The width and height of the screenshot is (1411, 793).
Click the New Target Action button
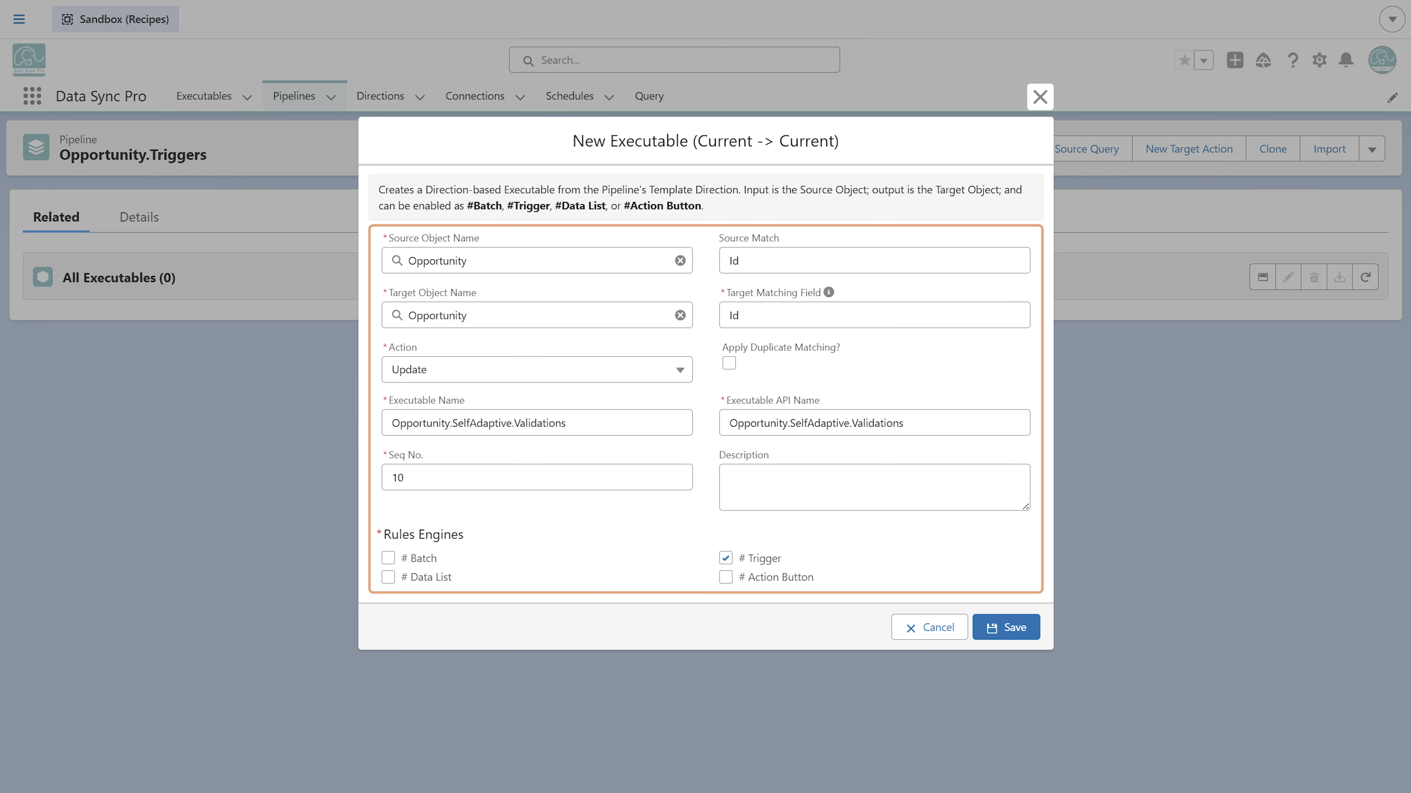coord(1189,149)
